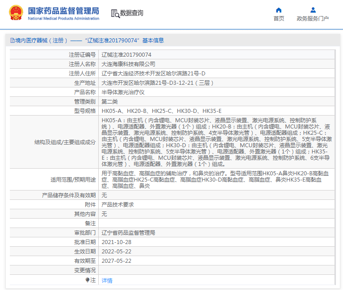This screenshot has height=290, width=343.
Task: Click intended use text 用于高黏血症
Action: pos(215,180)
